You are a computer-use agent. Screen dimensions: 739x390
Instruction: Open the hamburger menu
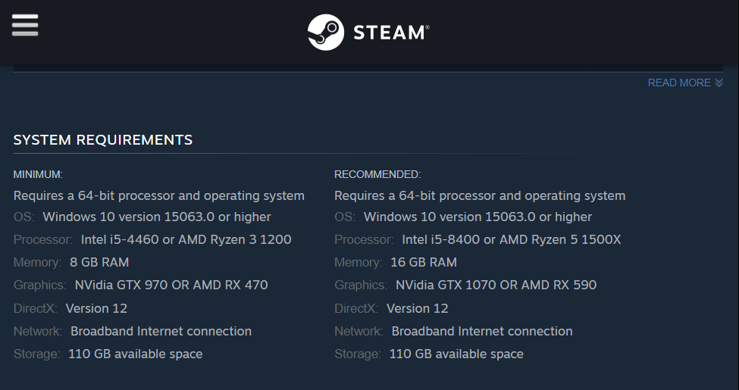click(25, 25)
